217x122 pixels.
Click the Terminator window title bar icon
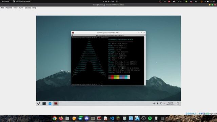pos(73,33)
